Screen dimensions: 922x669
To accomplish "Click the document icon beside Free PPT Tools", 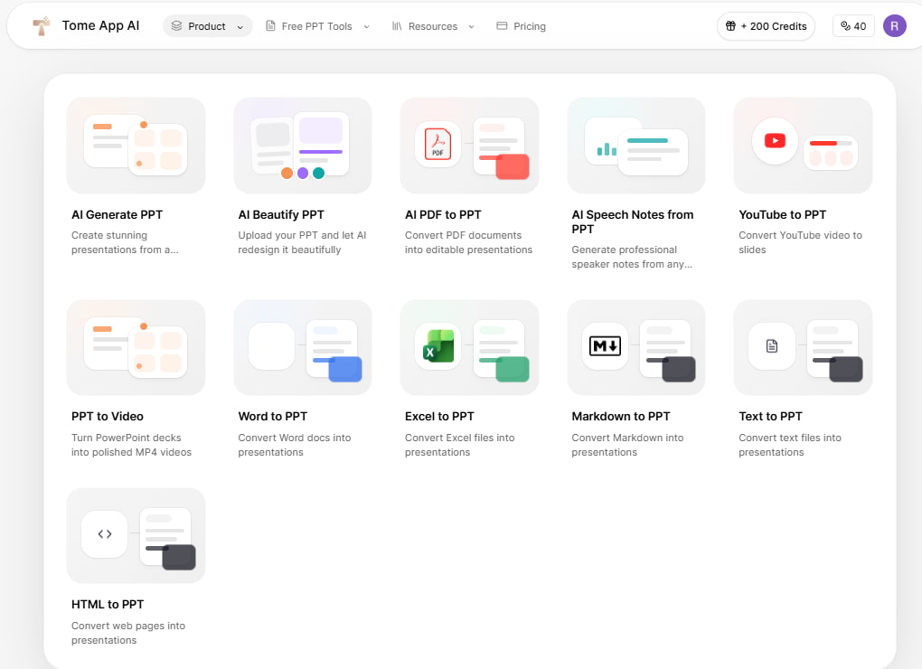I will click(x=270, y=26).
